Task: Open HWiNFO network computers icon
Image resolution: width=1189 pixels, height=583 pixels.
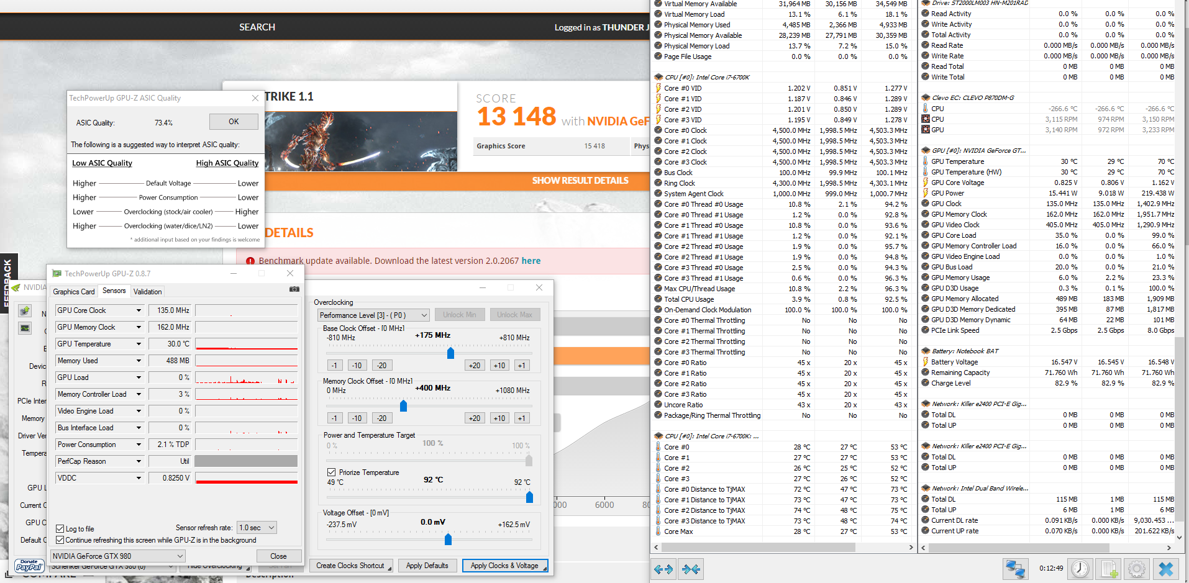Action: click(1016, 569)
